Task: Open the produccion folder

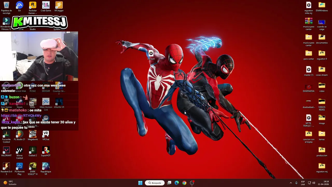Action: point(322,152)
